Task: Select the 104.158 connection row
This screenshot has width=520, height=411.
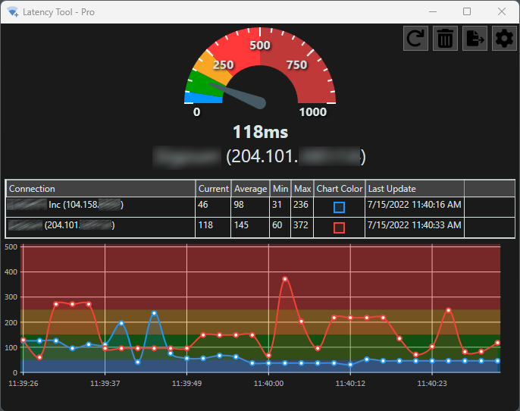Action: click(x=260, y=207)
